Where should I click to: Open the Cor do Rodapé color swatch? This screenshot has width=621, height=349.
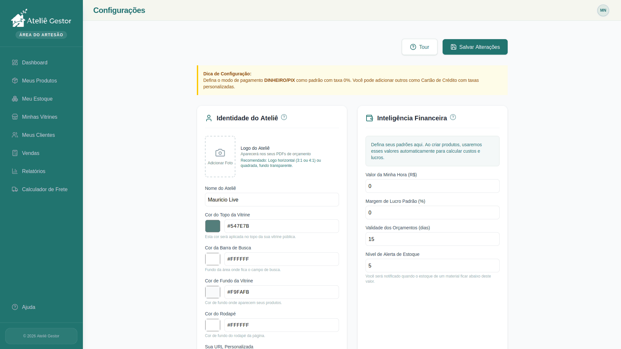point(213,325)
